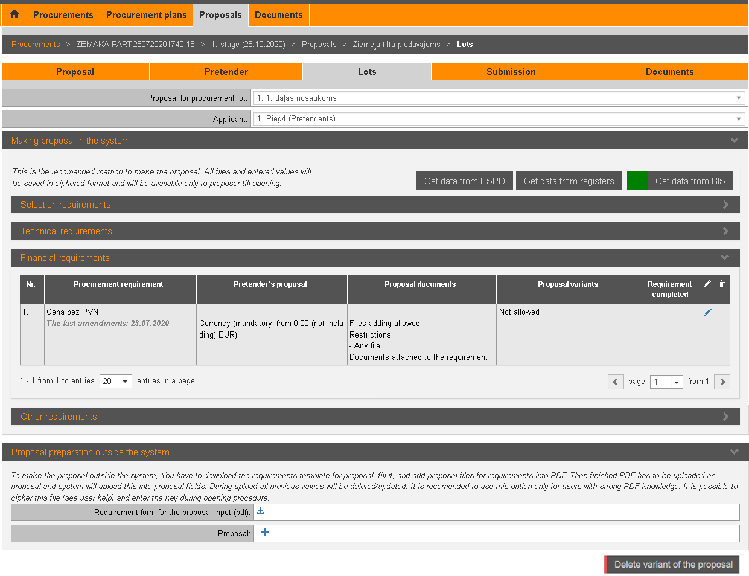
Task: Open the Proposal for procurement lot dropdown
Action: click(499, 98)
